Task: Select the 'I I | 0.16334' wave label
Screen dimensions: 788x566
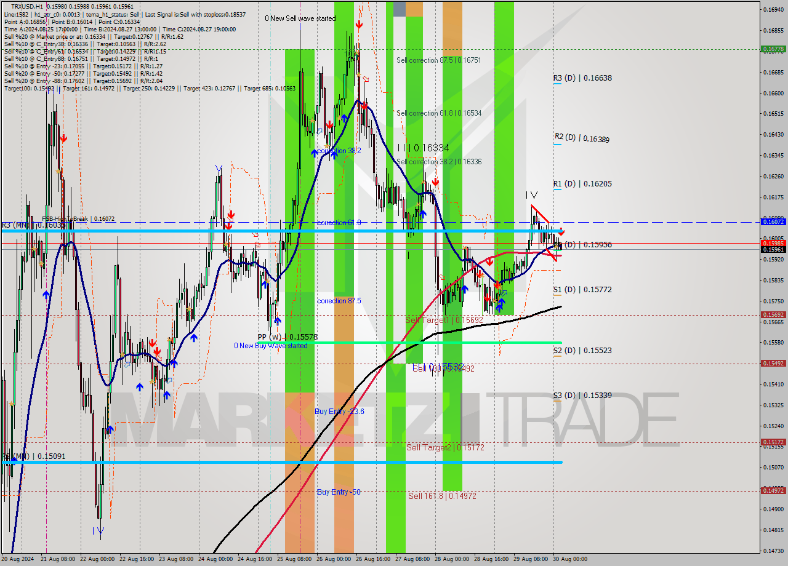Action: tap(423, 148)
